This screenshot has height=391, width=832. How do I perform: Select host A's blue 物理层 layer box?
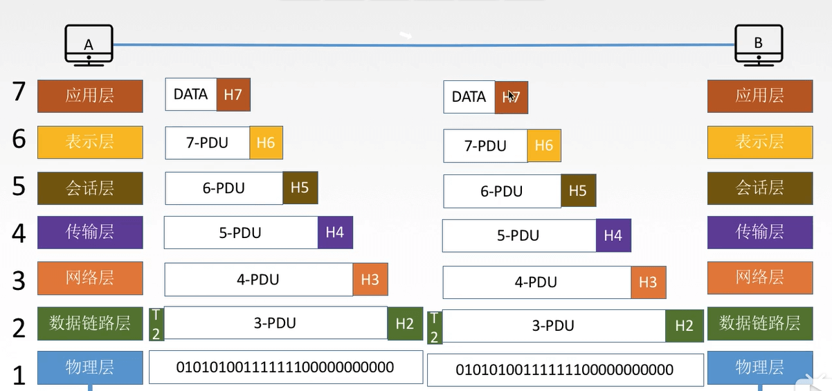(90, 367)
